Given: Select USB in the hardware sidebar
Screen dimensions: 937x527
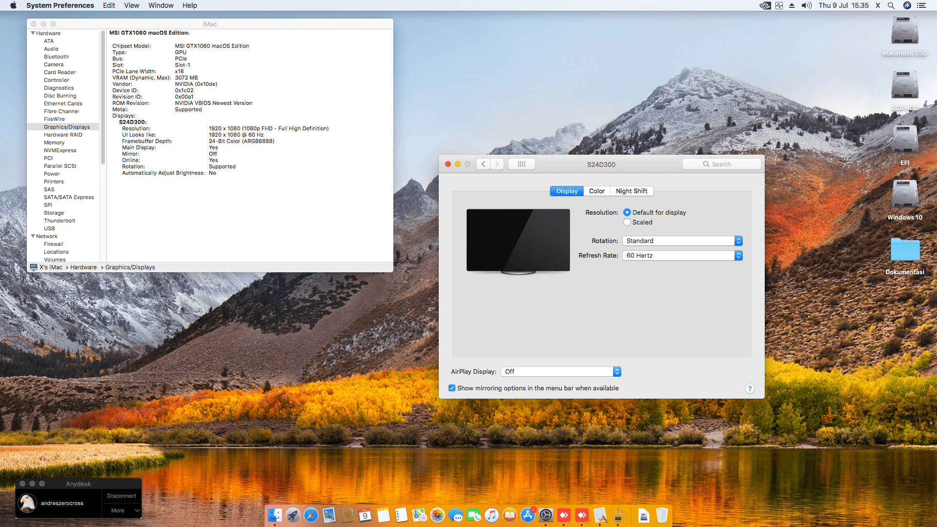Looking at the screenshot, I should (x=49, y=228).
